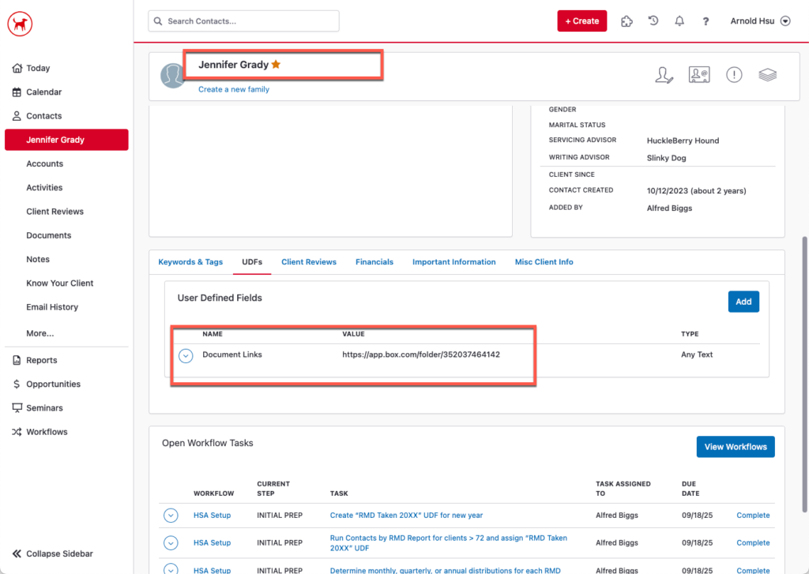Select the Financials tab
The width and height of the screenshot is (809, 574).
point(374,262)
